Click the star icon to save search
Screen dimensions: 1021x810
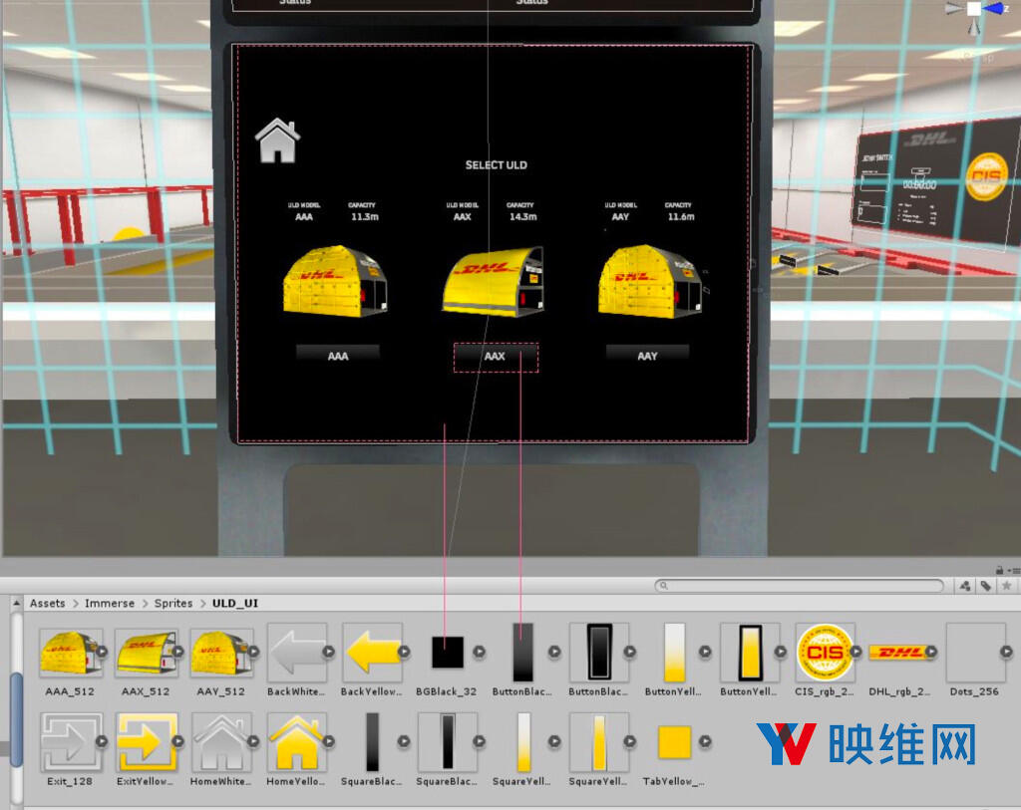[1006, 586]
